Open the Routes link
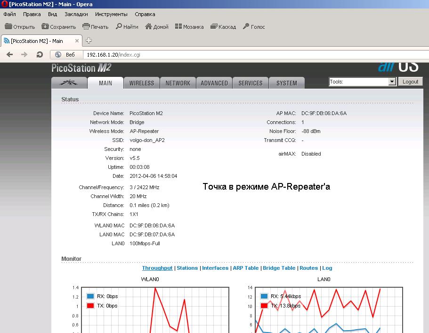 point(308,268)
